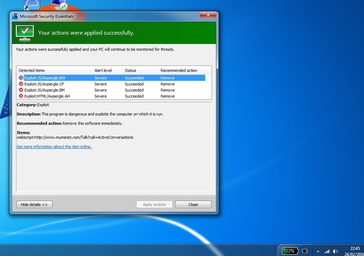Click the power plug icon in taskbar
The width and height of the screenshot is (364, 256).
tap(305, 251)
